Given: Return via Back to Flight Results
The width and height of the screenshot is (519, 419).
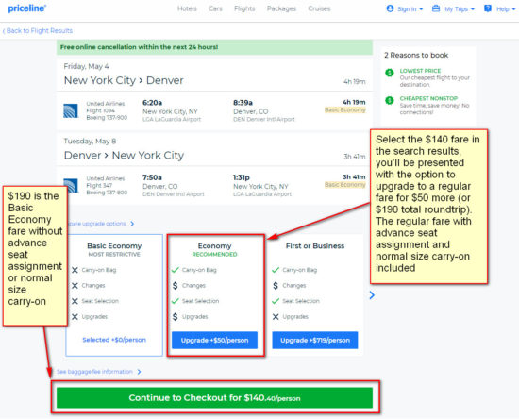Looking at the screenshot, I should (38, 31).
